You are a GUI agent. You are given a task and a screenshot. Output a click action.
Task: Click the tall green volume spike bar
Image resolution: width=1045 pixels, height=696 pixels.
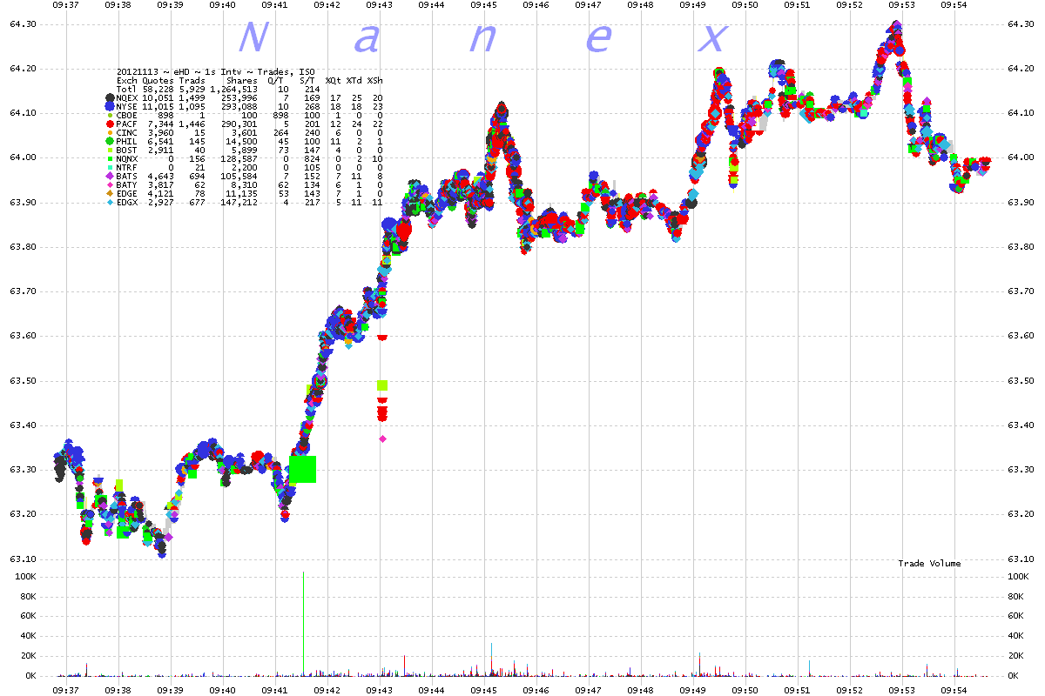click(303, 623)
